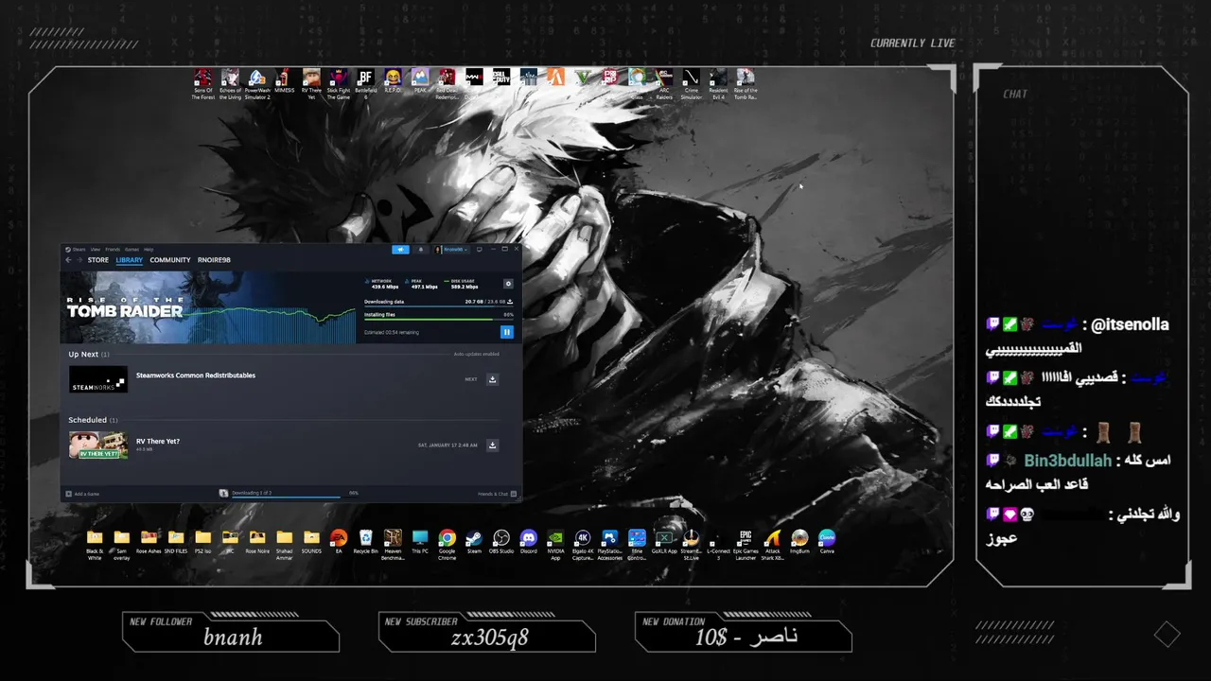1211x681 pixels.
Task: Open the SOUNDS folder
Action: tap(311, 541)
